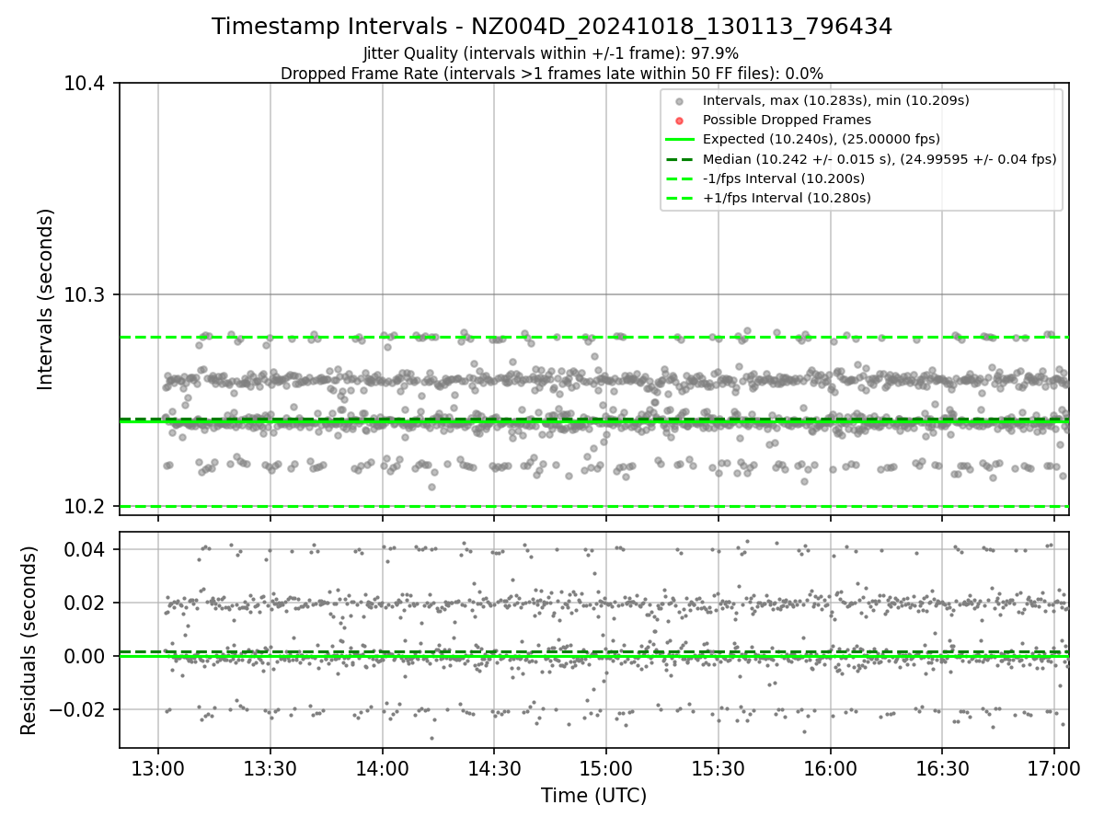Click legend entry starting 'Median (10.242 +/- 0.015 s)'
1104x828 pixels.
pos(879,158)
